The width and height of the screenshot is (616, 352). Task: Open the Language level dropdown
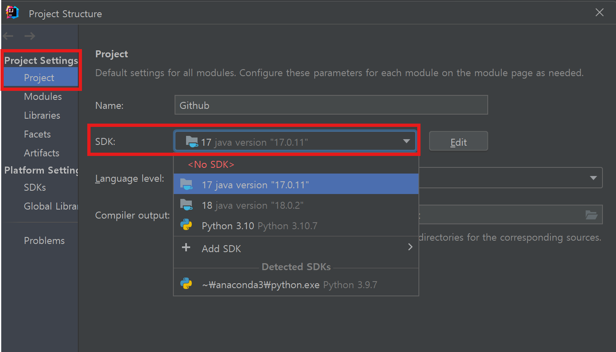pyautogui.click(x=593, y=178)
